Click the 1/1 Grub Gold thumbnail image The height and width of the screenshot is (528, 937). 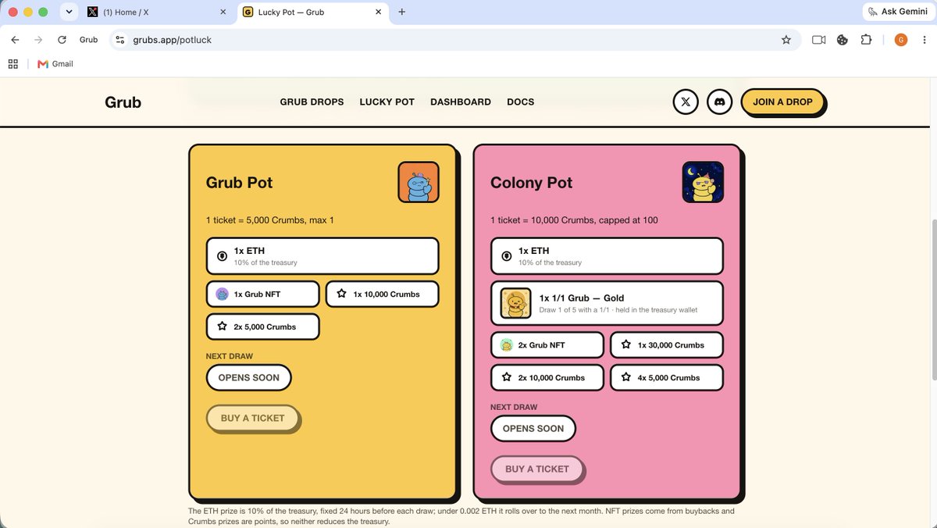pyautogui.click(x=515, y=303)
